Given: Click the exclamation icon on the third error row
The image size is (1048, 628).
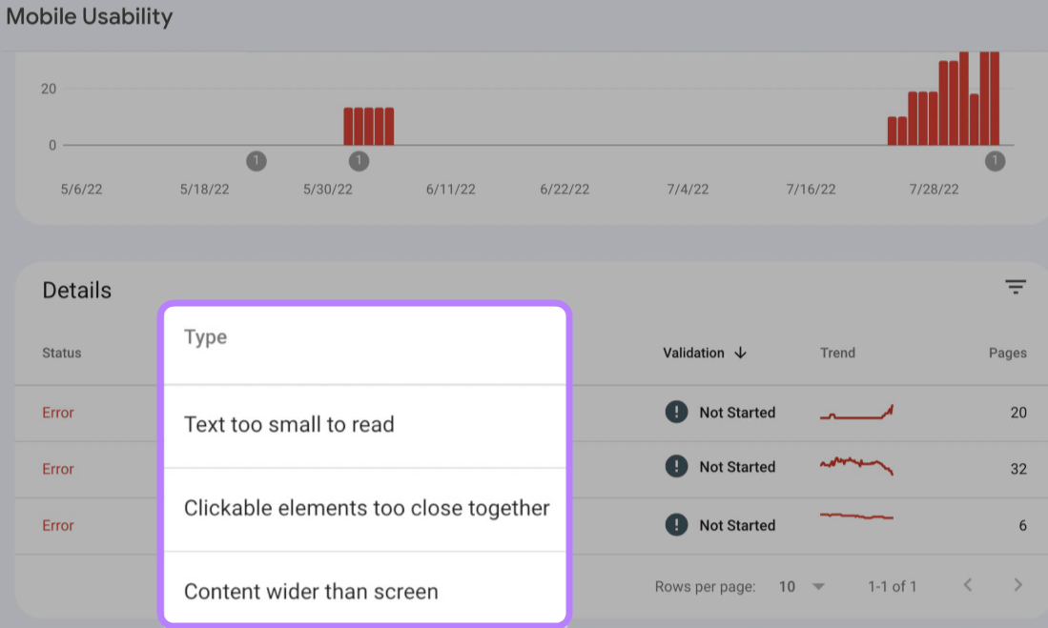Looking at the screenshot, I should 676,525.
